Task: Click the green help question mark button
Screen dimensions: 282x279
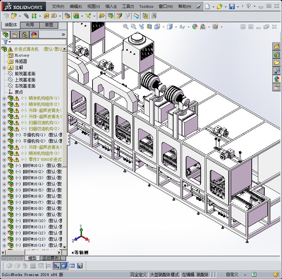Action: click(254, 274)
